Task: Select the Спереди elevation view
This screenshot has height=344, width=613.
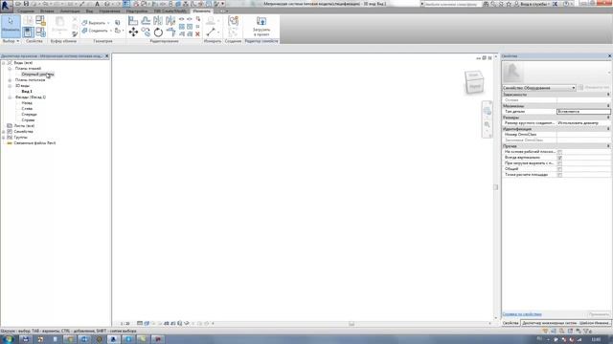Action: 30,115
